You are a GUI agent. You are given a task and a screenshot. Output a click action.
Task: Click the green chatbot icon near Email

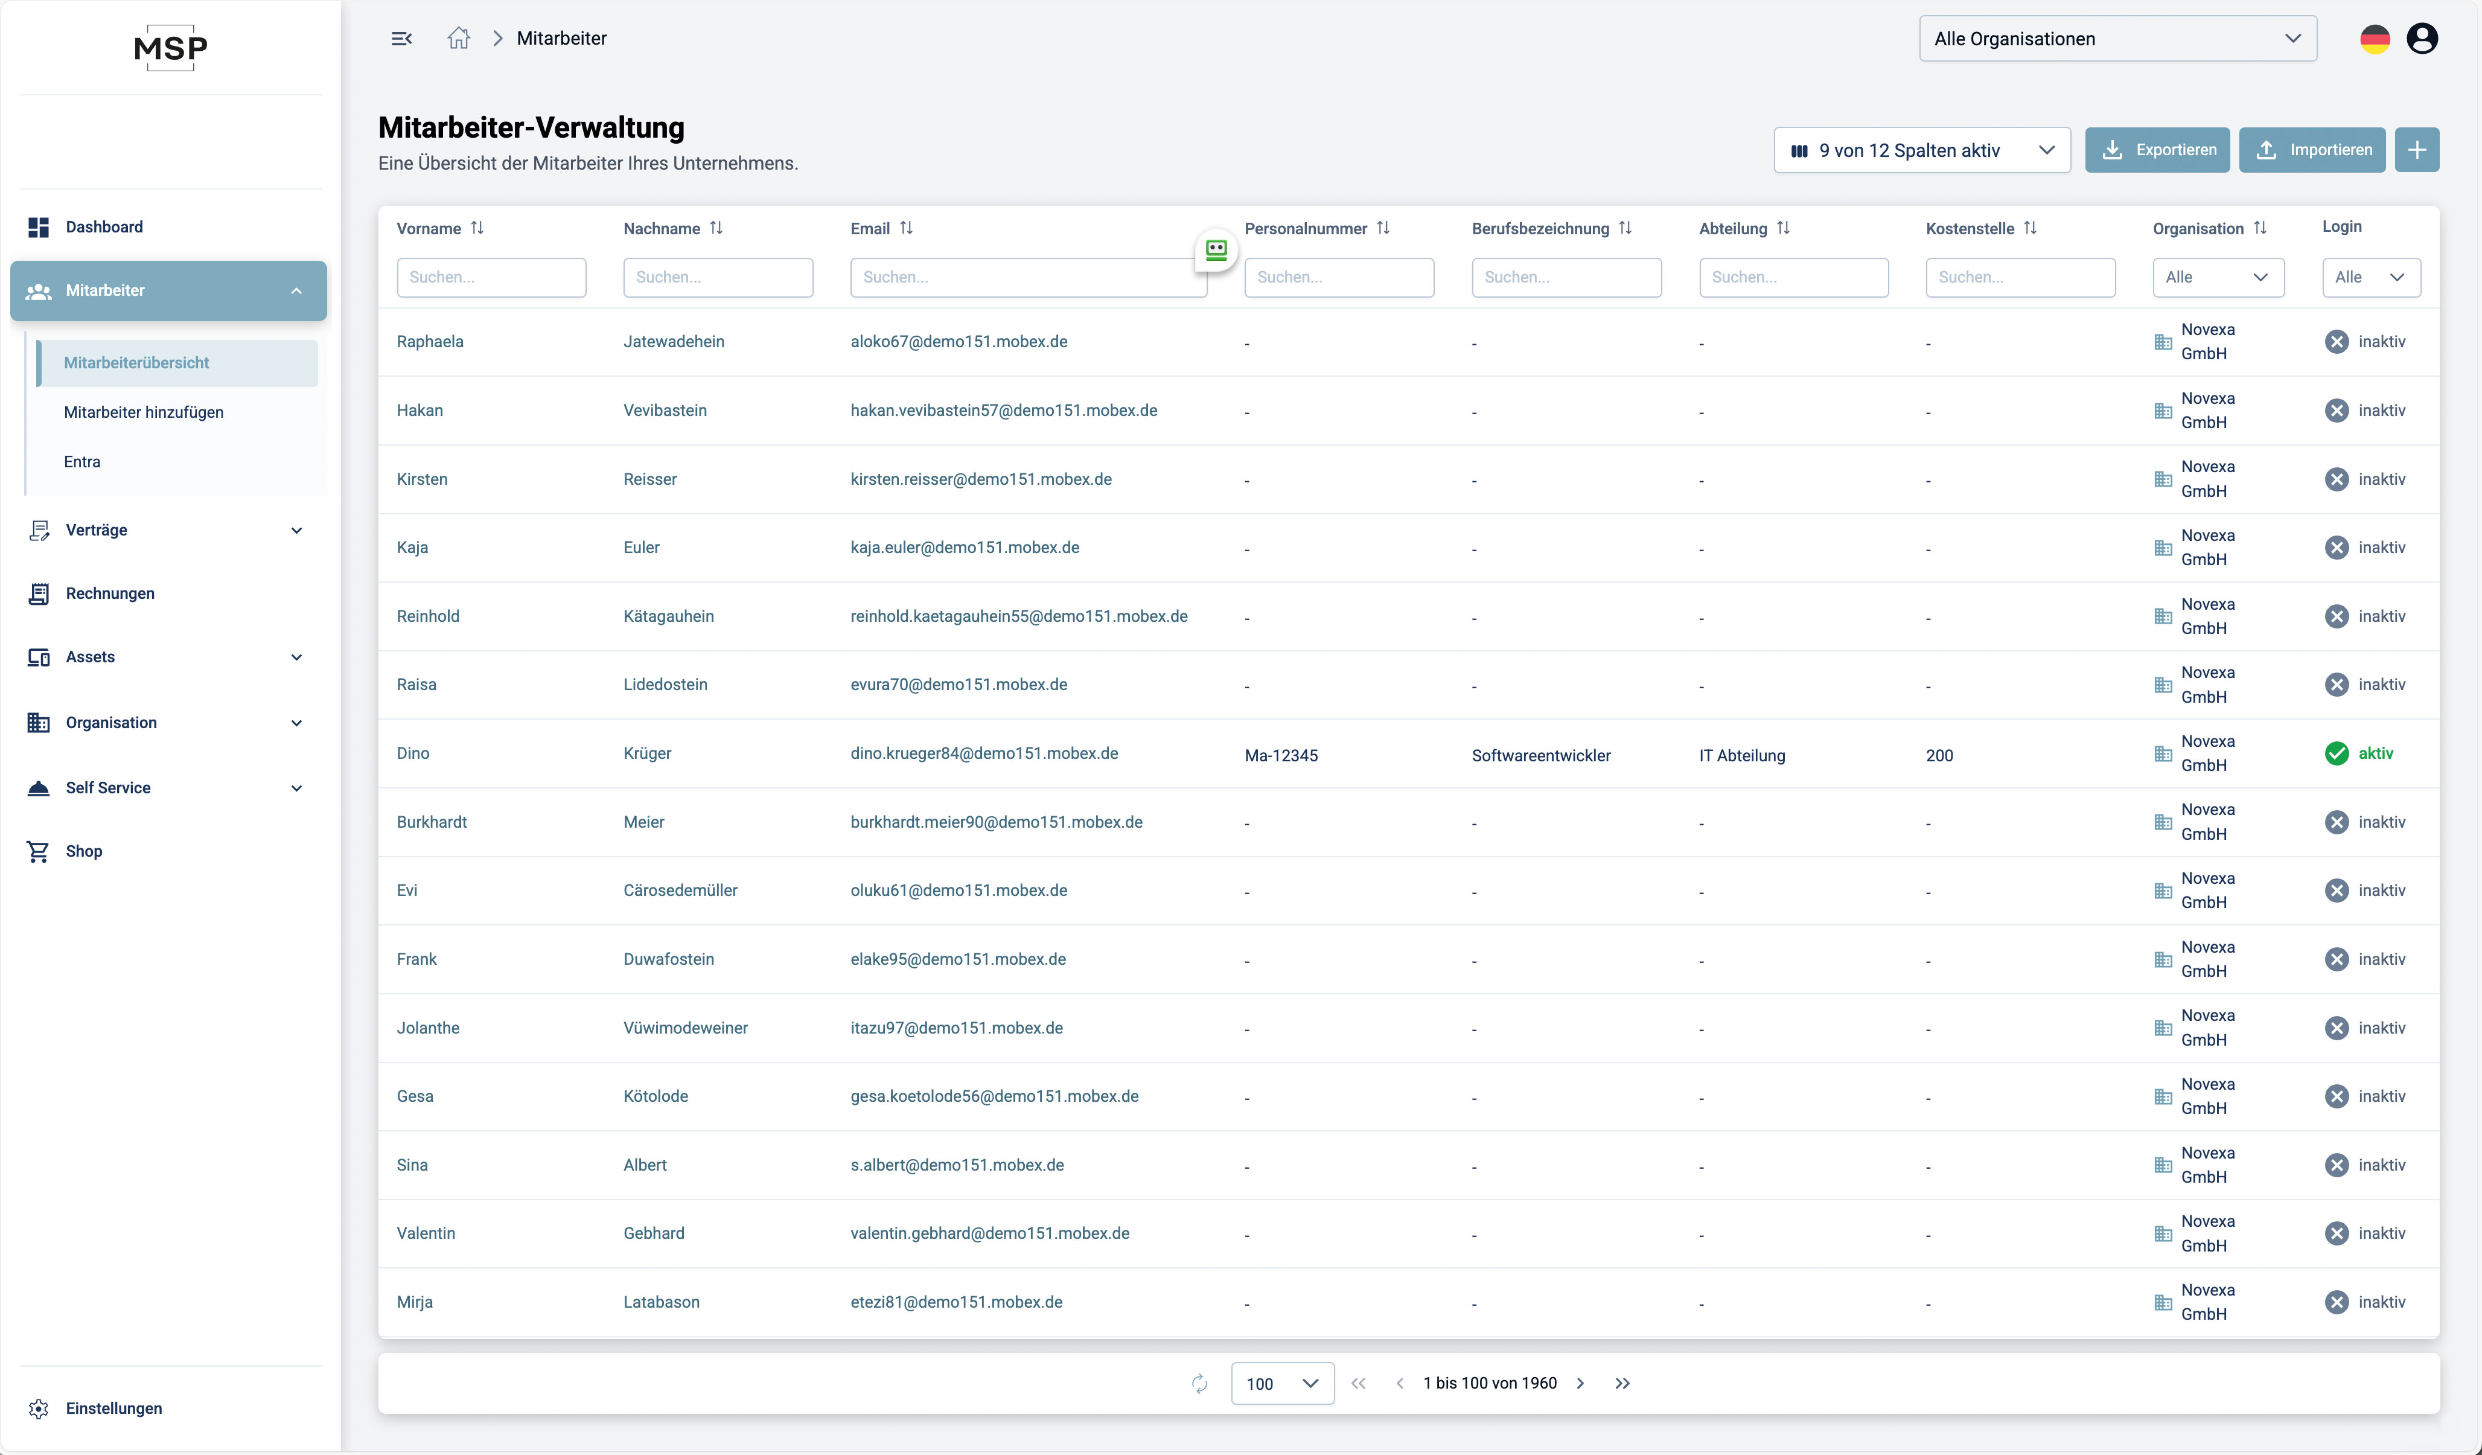pos(1216,250)
